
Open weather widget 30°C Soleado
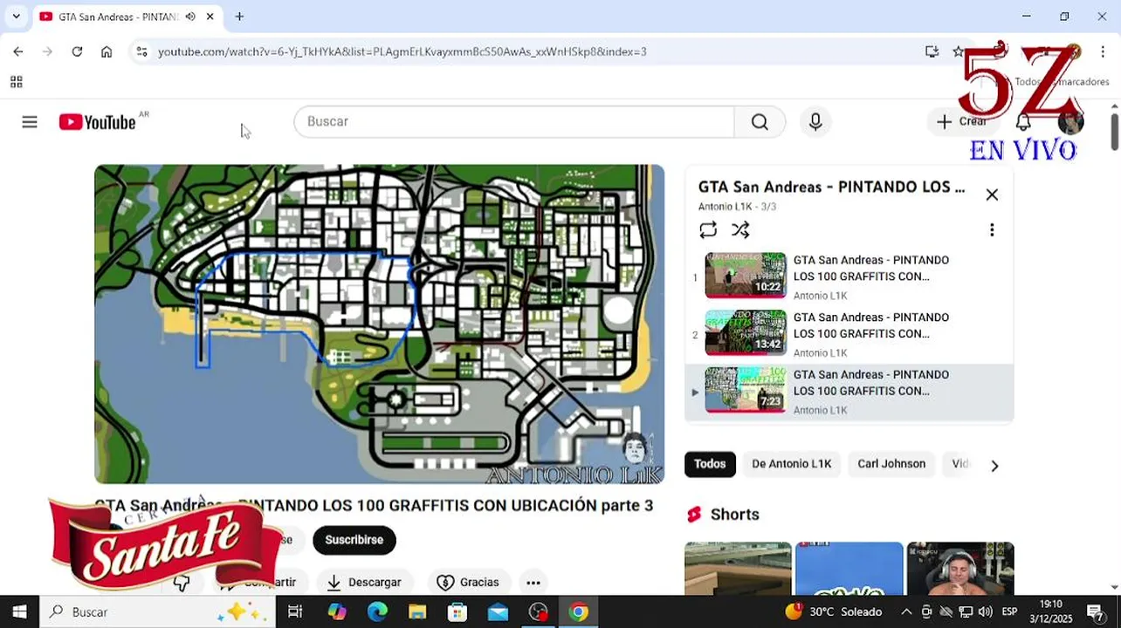point(834,611)
